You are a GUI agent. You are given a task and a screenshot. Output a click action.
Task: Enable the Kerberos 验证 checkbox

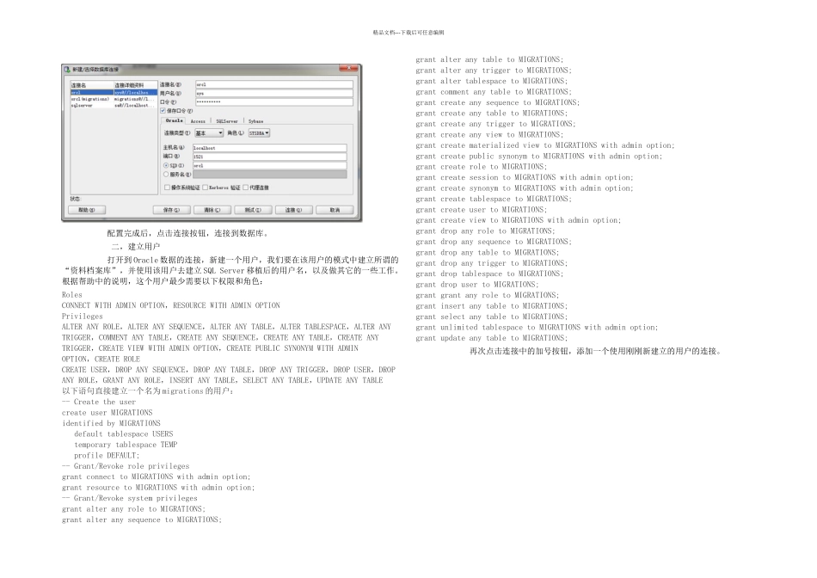tap(205, 188)
